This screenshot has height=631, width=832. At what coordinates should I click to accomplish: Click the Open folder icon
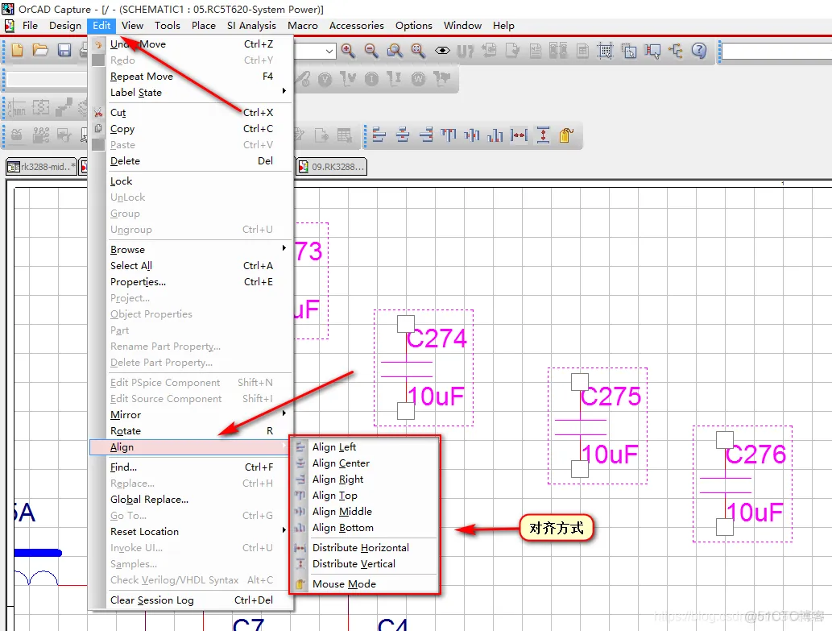click(40, 51)
